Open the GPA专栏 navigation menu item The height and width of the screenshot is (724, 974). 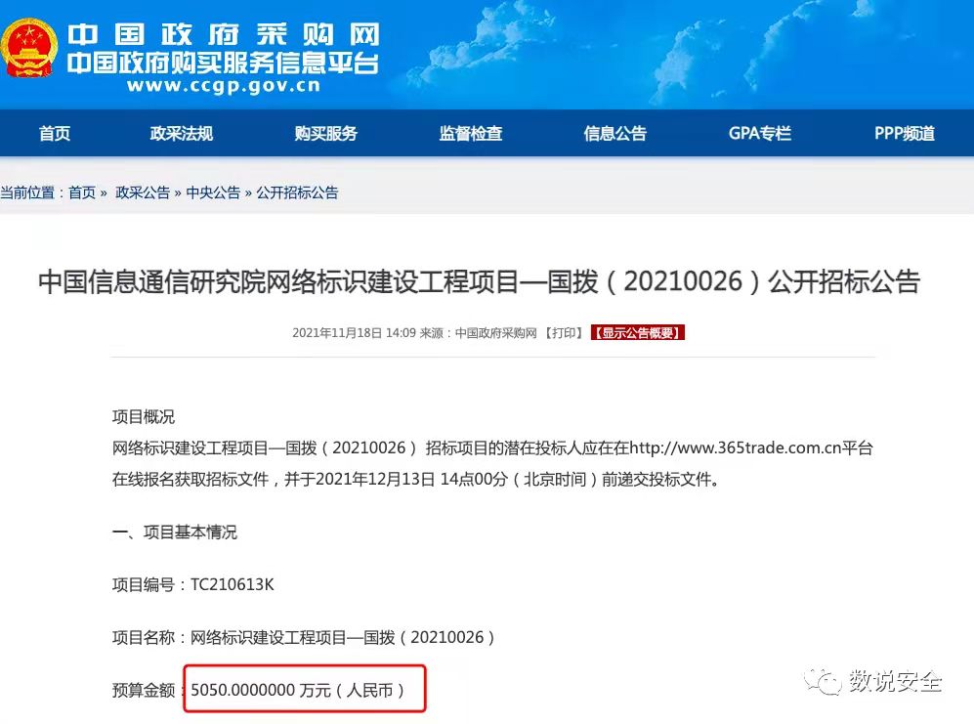(760, 133)
